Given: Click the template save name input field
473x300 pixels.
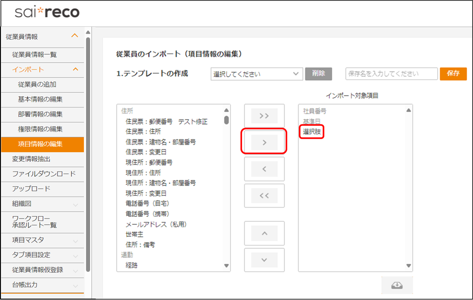Looking at the screenshot, I should point(391,74).
